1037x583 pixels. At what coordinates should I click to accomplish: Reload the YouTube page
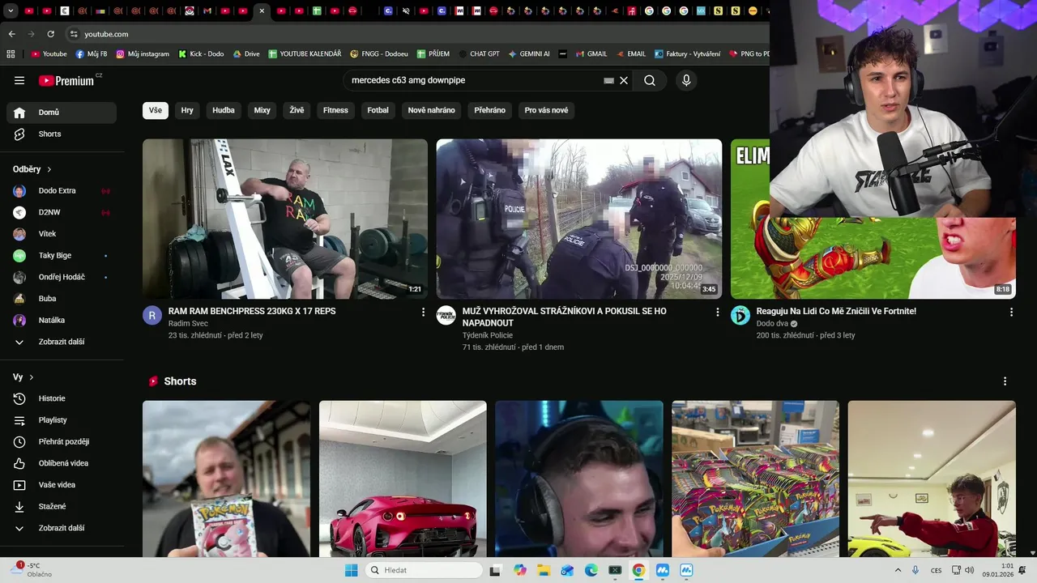click(x=50, y=34)
